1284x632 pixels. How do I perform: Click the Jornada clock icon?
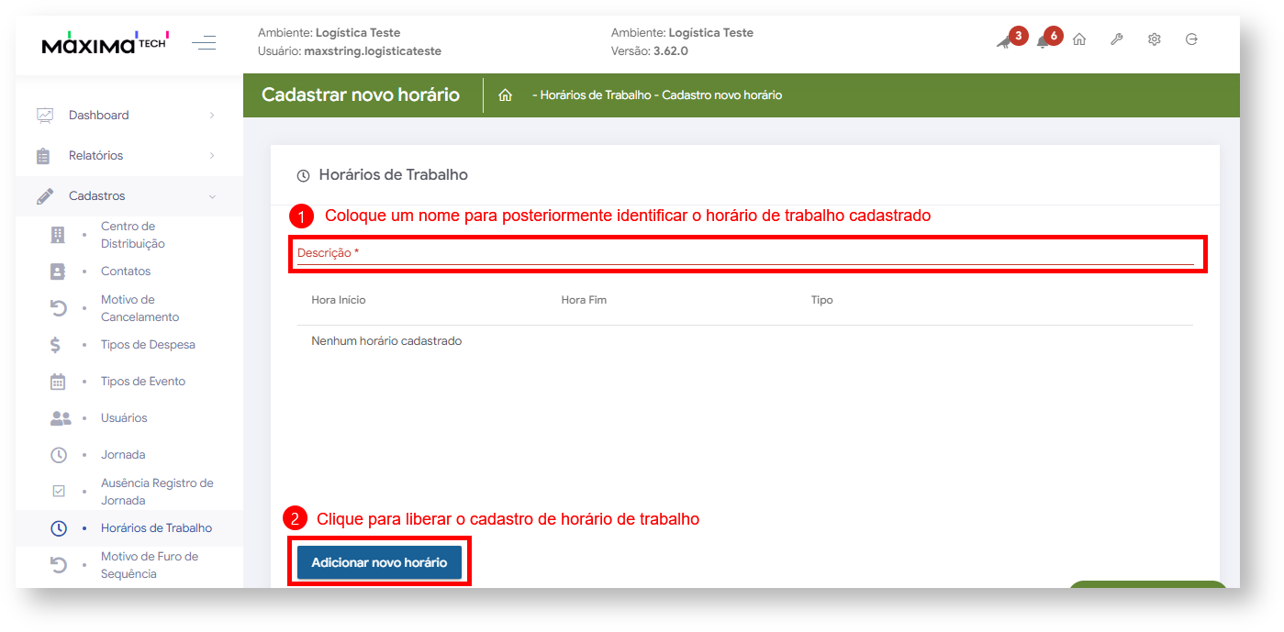pyautogui.click(x=58, y=455)
